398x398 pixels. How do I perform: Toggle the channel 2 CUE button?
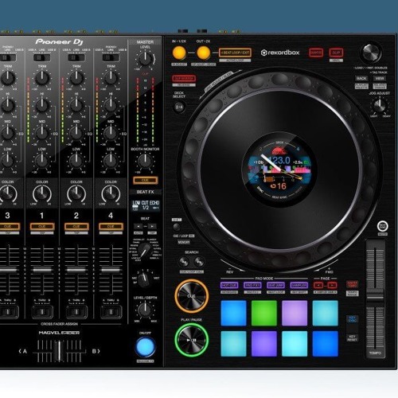[x=76, y=227]
